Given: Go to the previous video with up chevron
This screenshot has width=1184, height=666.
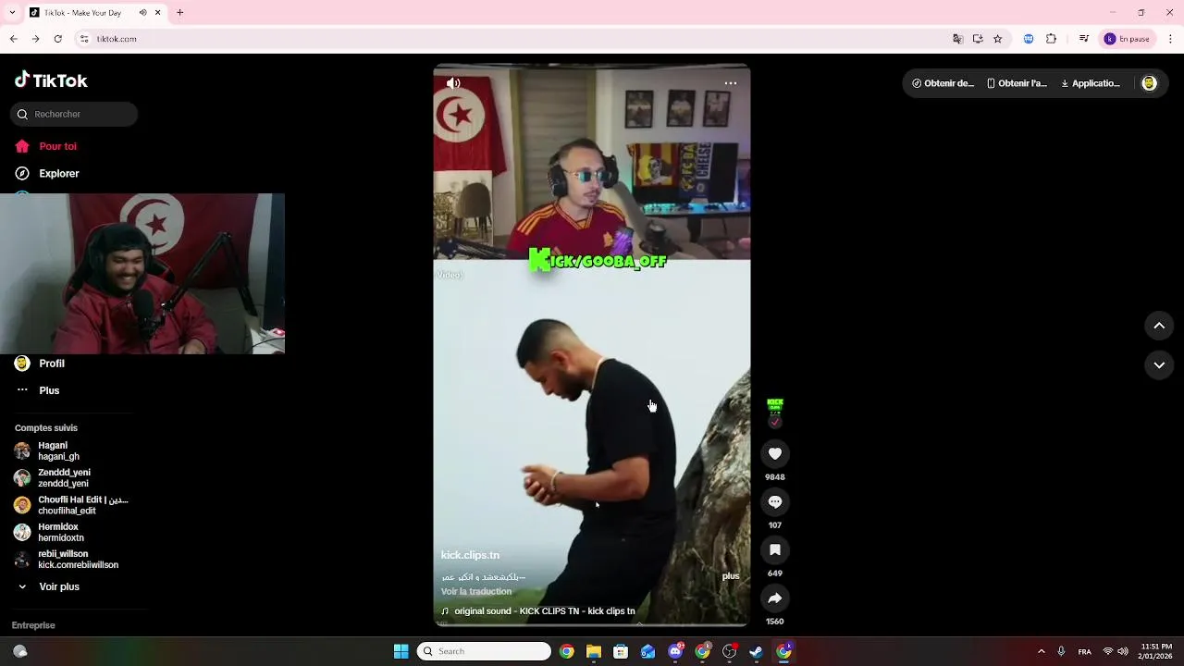Looking at the screenshot, I should (1159, 326).
